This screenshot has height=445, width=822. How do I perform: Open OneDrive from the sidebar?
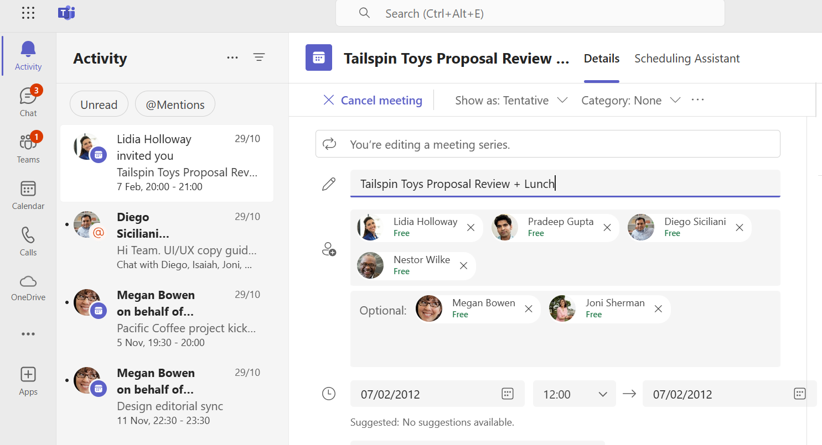click(28, 287)
